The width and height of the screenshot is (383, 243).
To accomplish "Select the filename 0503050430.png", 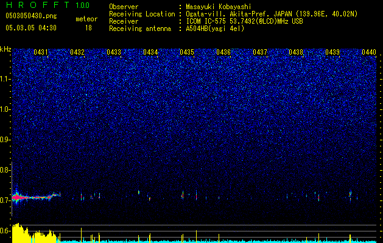I will [x=31, y=16].
